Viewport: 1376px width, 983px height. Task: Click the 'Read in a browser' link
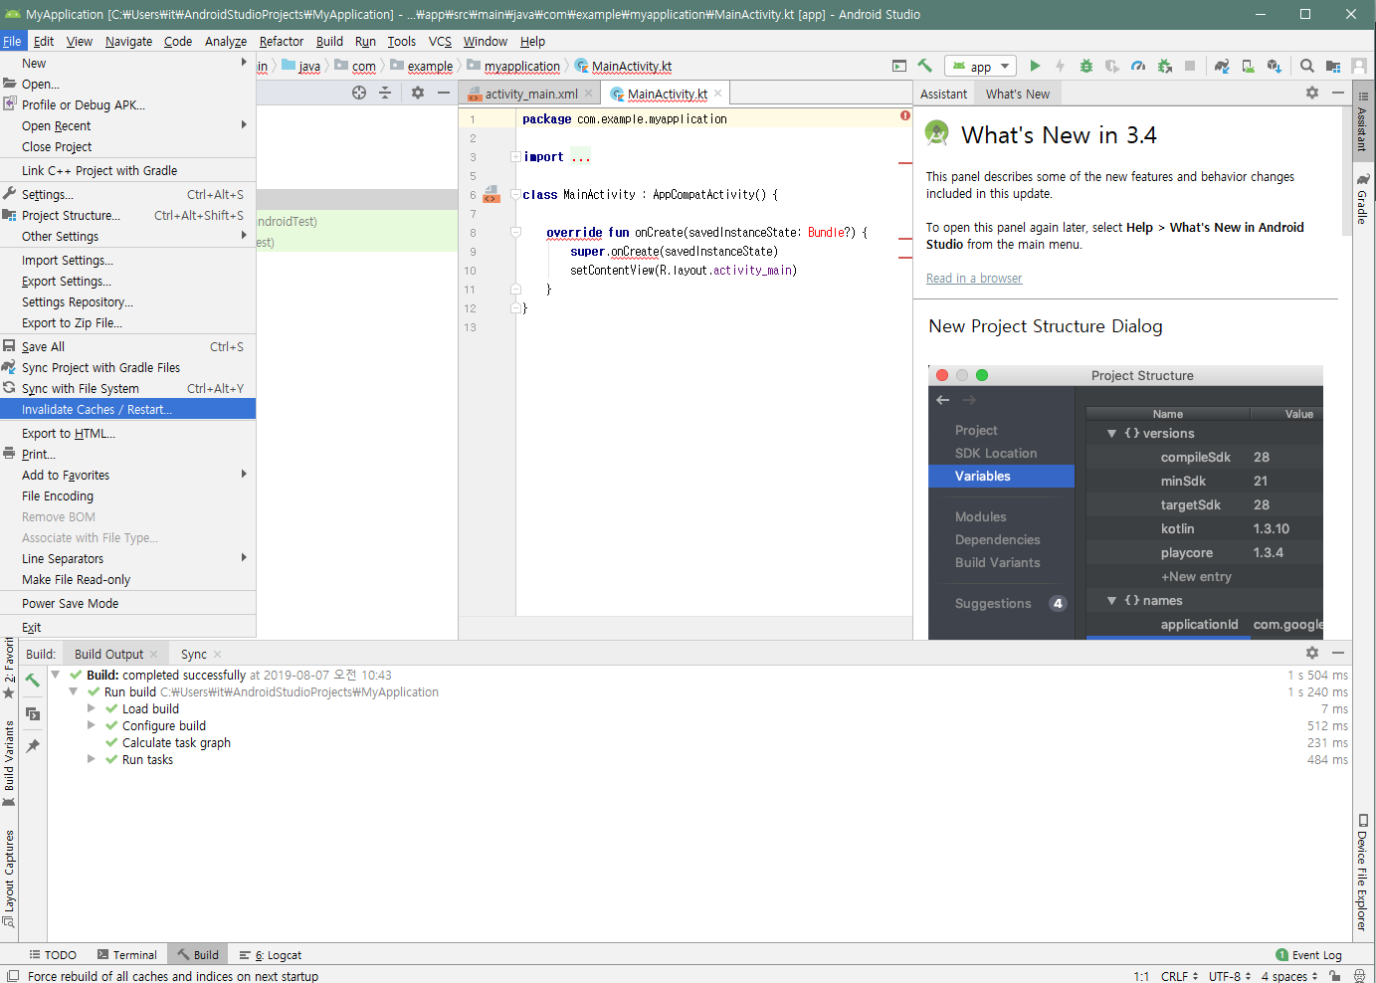click(x=974, y=279)
